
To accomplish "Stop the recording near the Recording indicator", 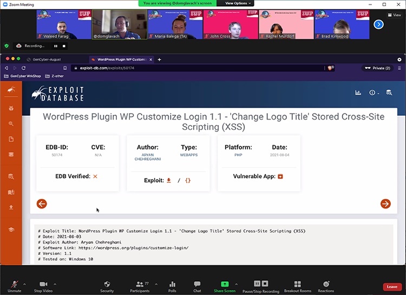I will (x=64, y=46).
